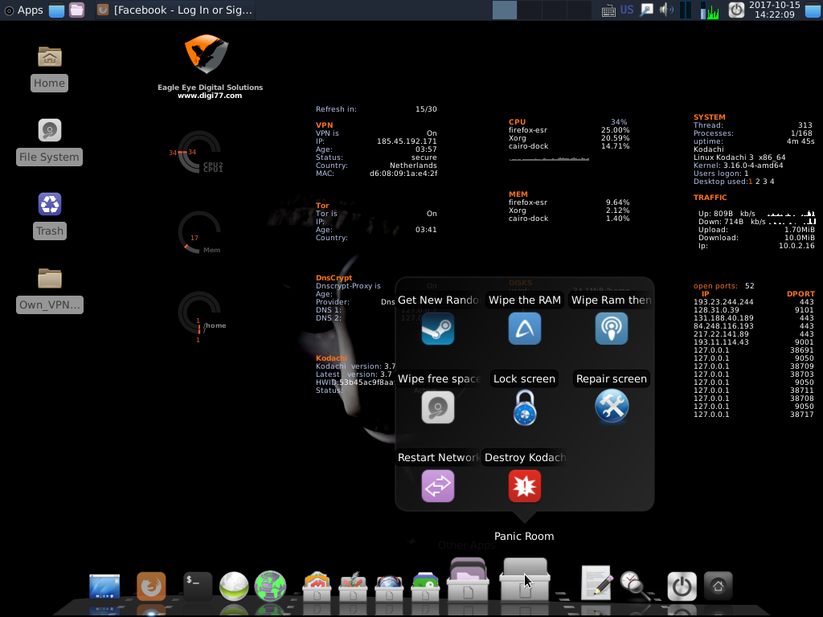This screenshot has height=617, width=823.
Task: Click the clock showing 14:22:09
Action: pyautogui.click(x=775, y=10)
